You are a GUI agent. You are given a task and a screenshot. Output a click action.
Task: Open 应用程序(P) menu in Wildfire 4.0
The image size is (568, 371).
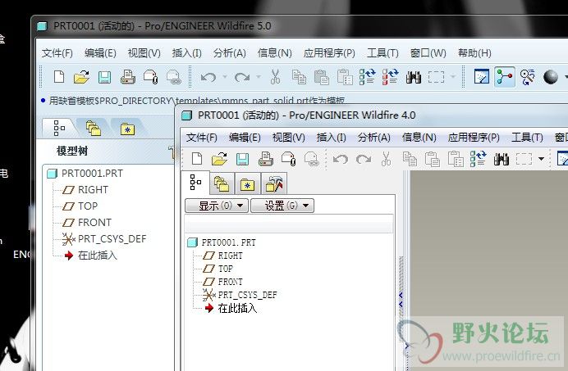474,138
